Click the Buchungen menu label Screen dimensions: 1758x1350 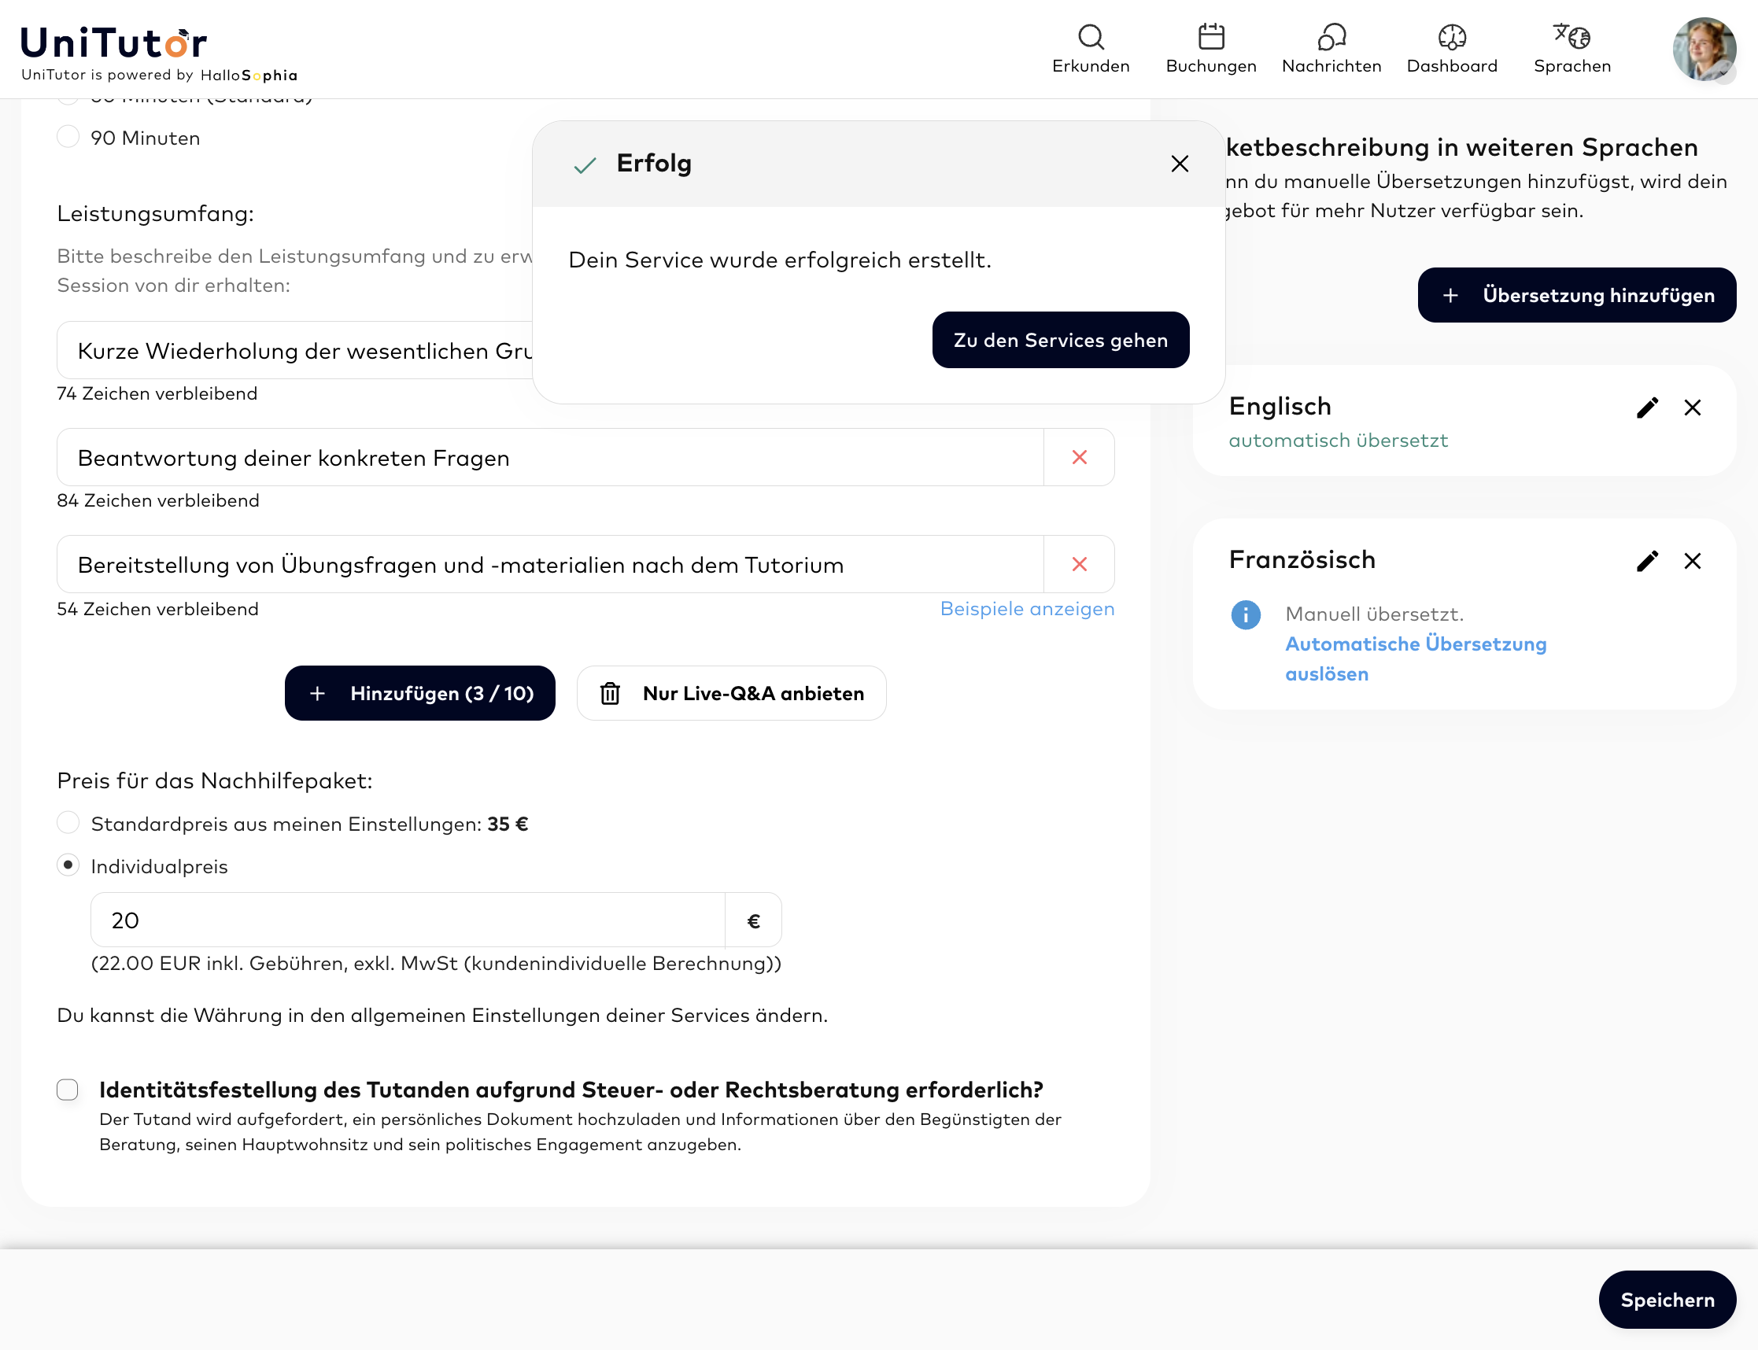click(1210, 66)
